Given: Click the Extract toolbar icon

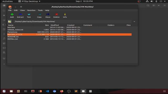Looking at the screenshot, I should 20,16.
